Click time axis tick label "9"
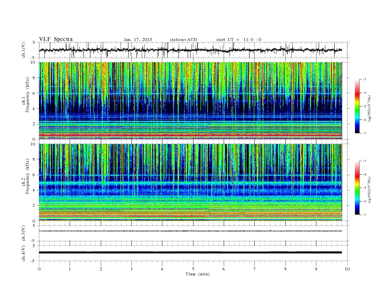391x302 pixels. [x=316, y=269]
